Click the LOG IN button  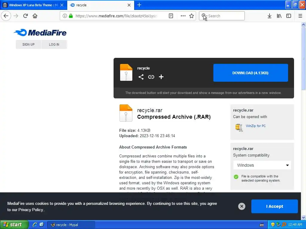coord(54,44)
